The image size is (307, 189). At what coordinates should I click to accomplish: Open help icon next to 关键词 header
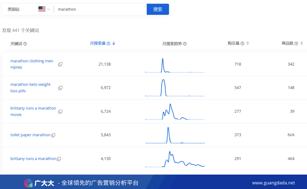tap(25, 44)
